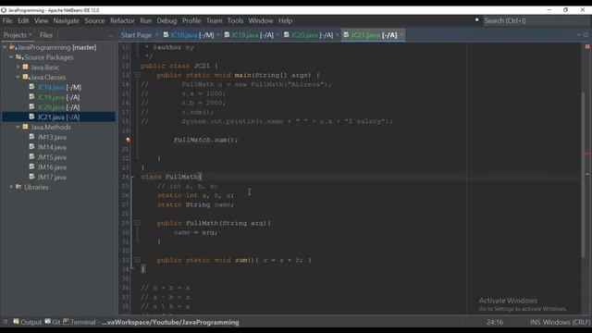This screenshot has width=592, height=333.
Task: Focus the Search (Ctrl+I) field
Action: (x=536, y=20)
